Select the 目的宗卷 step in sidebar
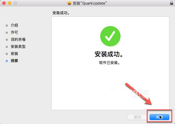 tap(18, 39)
